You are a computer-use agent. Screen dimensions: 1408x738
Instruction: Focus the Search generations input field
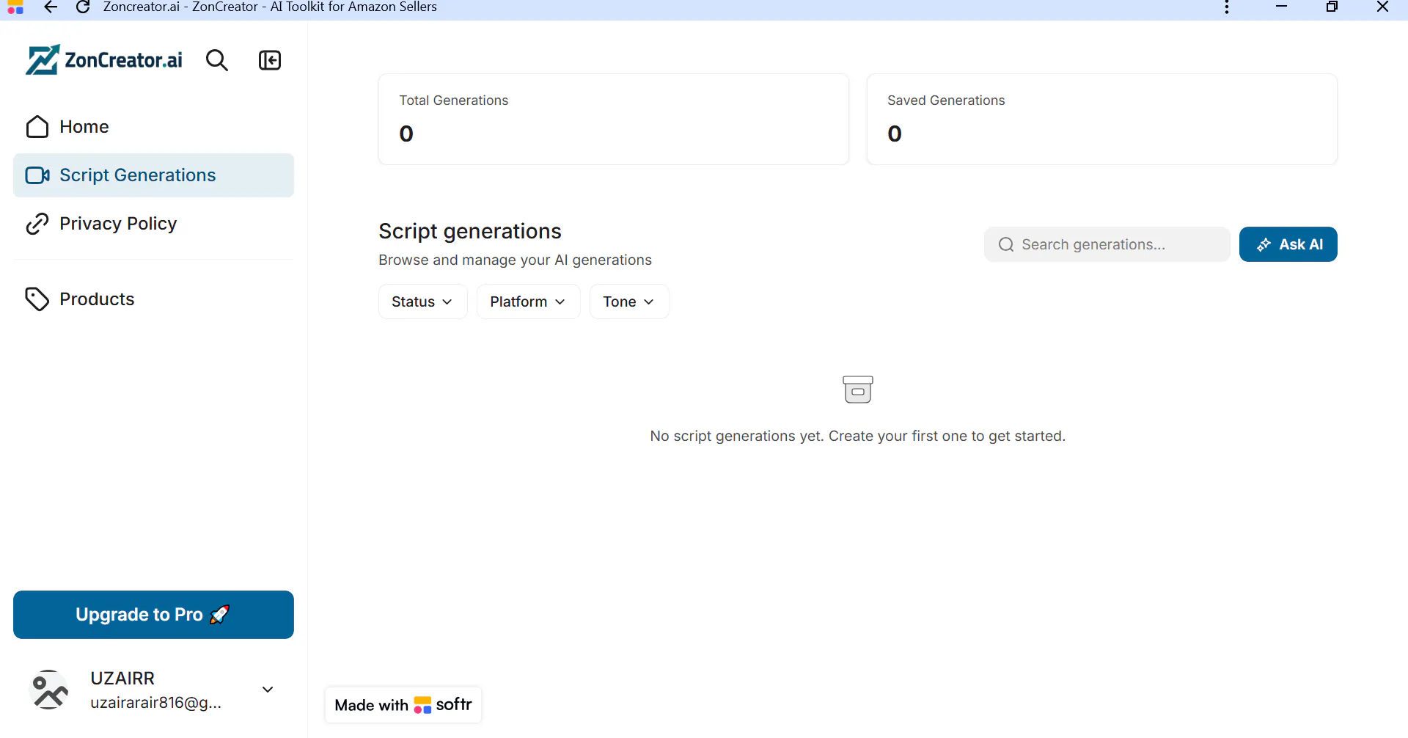point(1107,244)
